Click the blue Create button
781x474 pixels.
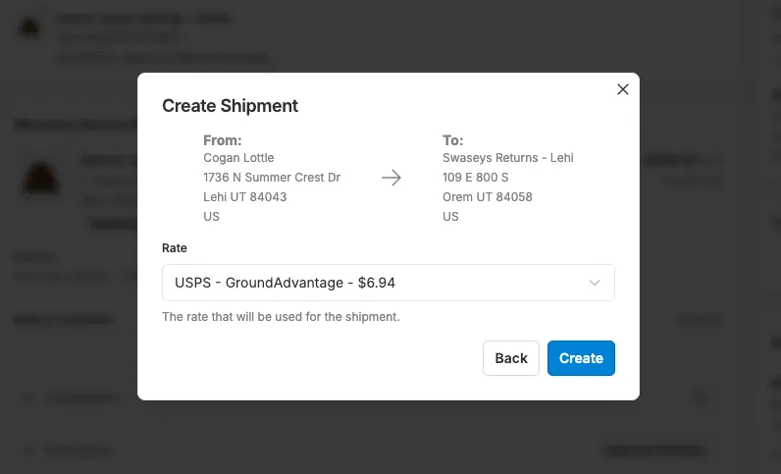[581, 358]
